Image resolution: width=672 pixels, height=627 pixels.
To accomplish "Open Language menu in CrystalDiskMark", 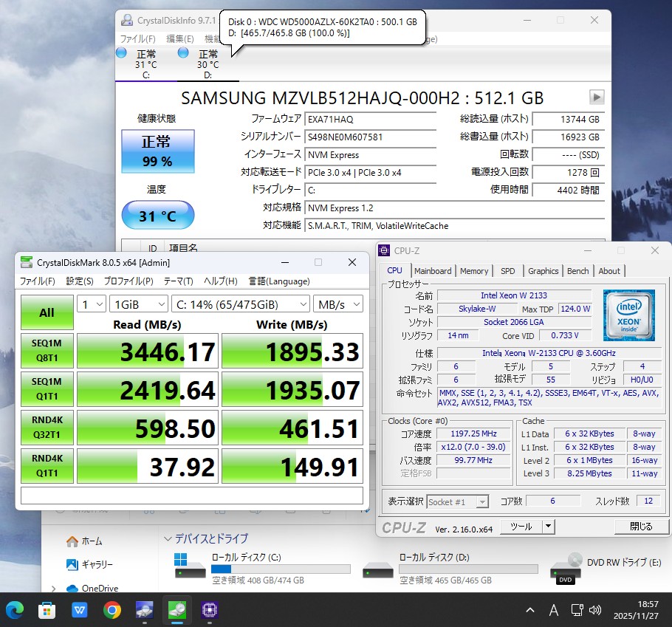I will 279,281.
